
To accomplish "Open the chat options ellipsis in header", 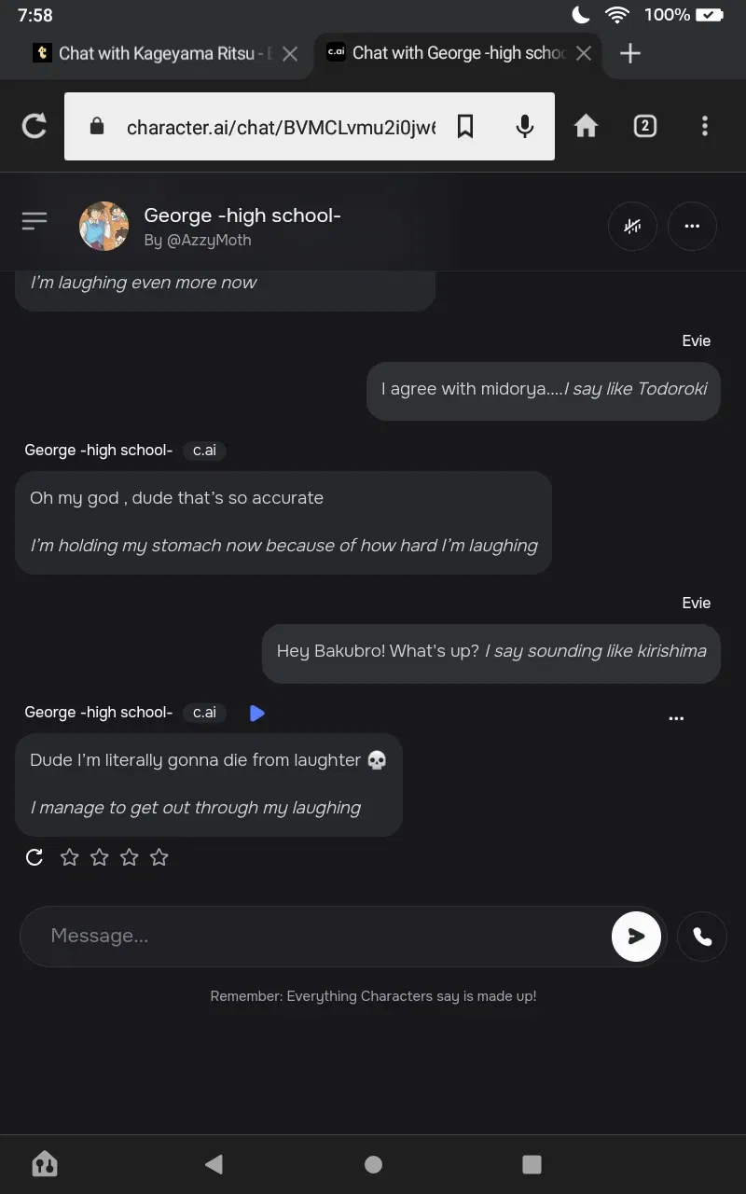I will pyautogui.click(x=692, y=226).
